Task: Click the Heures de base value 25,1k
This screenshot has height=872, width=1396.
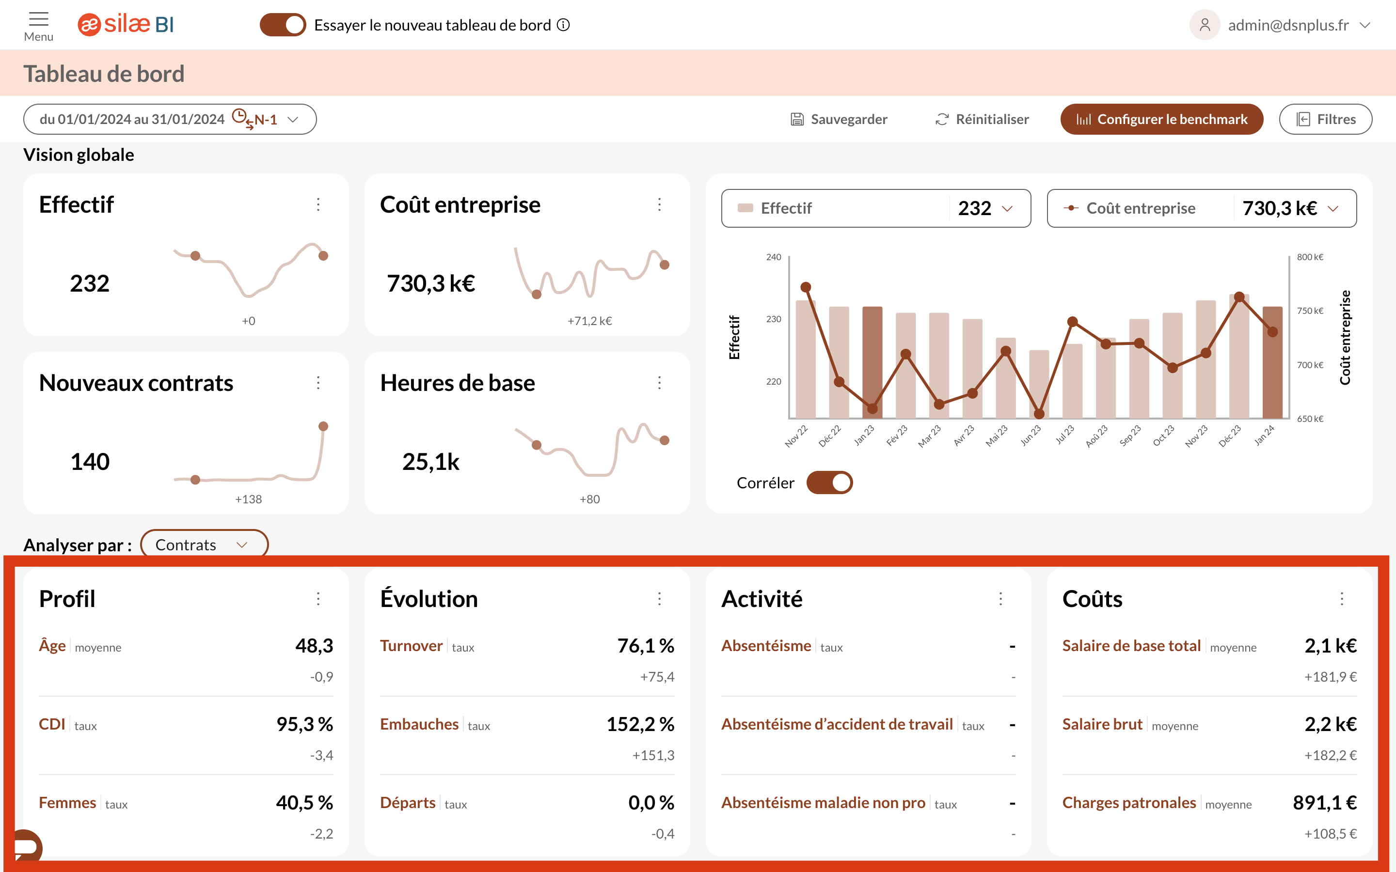Action: (x=431, y=461)
